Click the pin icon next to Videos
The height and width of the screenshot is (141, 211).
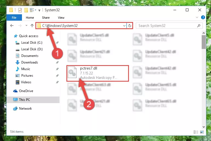coord(57,82)
